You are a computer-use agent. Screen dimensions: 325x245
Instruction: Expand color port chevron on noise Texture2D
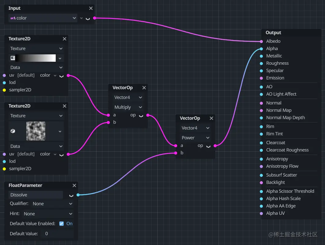coord(55,154)
